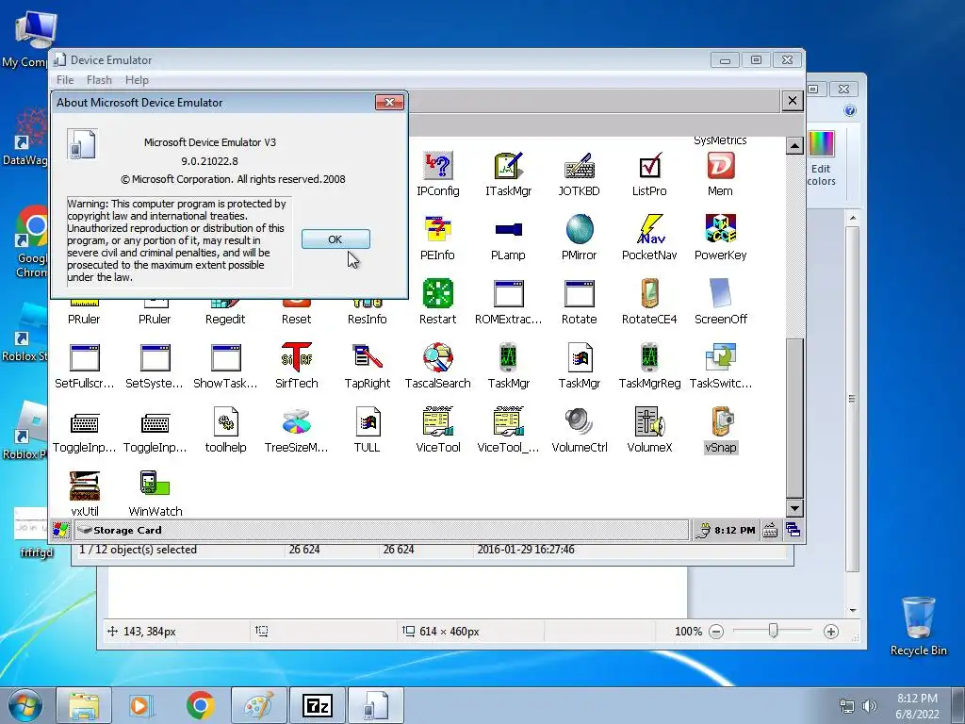Screen dimensions: 965x724
Task: Click the Storage Card taskbar button
Action: coord(381,530)
